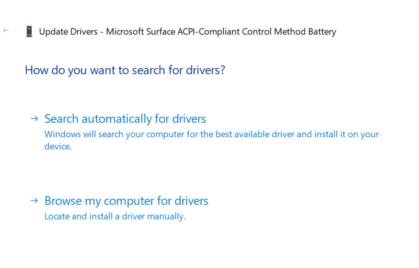
Task: Click the word 'device.' in description
Action: coord(58,146)
